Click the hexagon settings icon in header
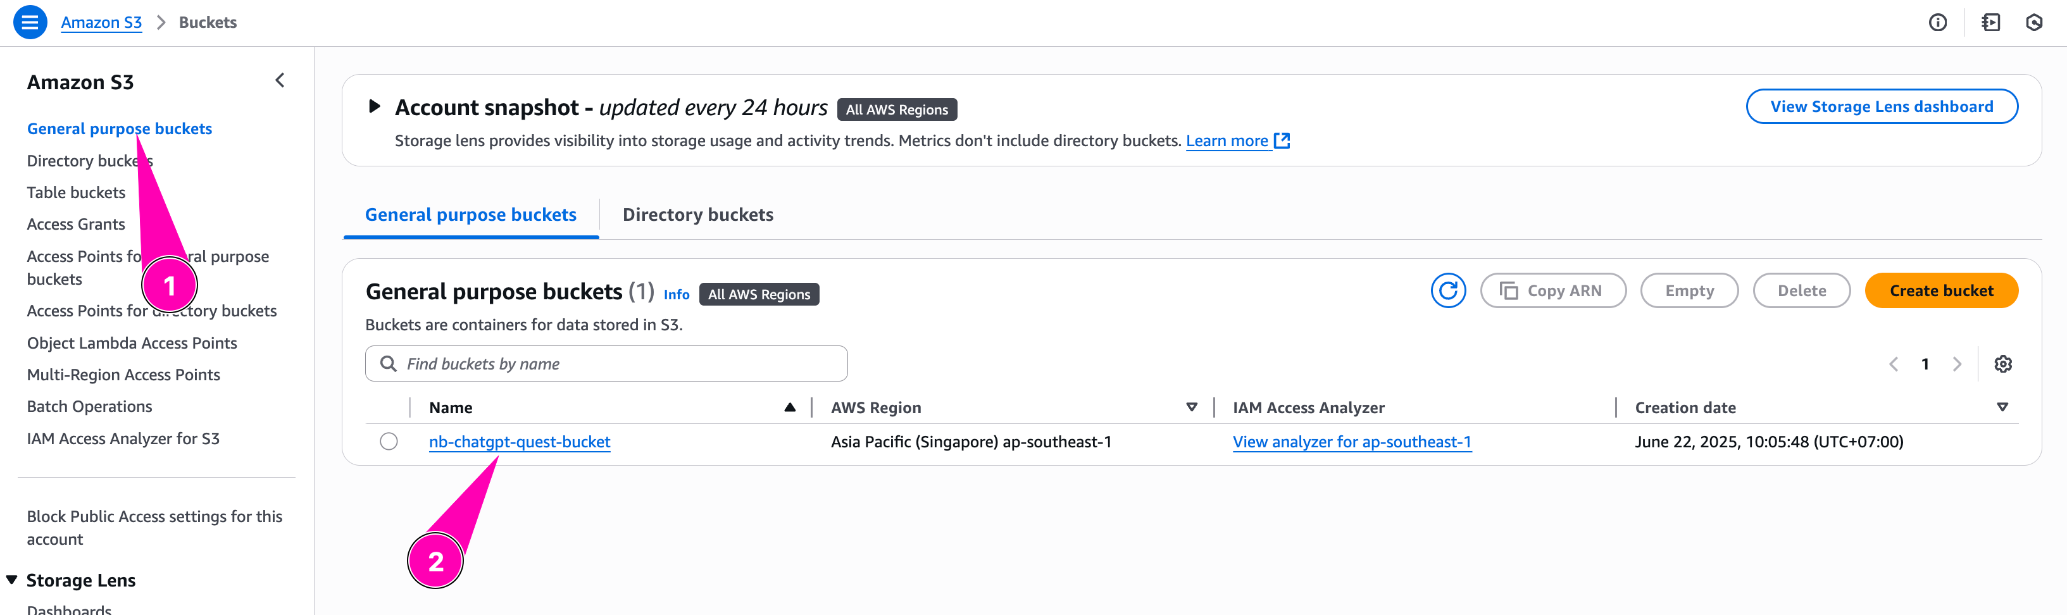2067x615 pixels. point(2033,22)
